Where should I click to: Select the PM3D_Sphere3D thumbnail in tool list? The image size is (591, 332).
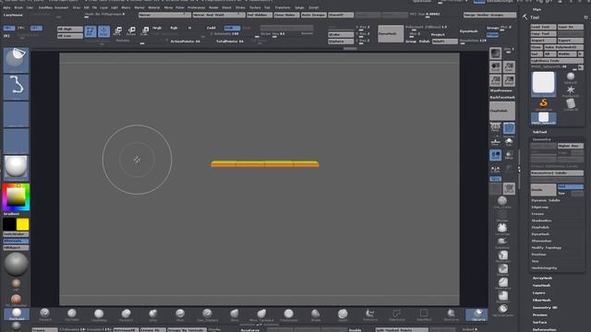click(544, 118)
